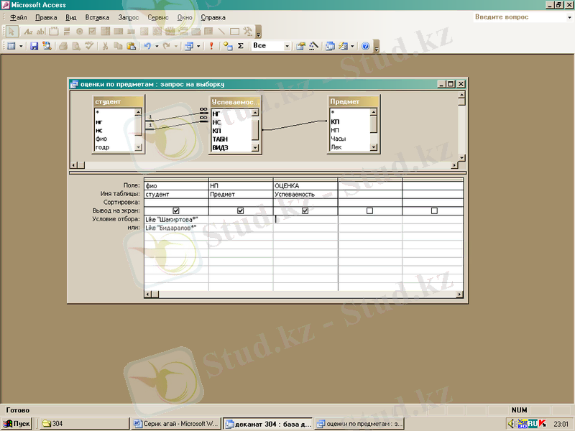575x431 pixels.
Task: Open the Сервис menu
Action: pos(159,17)
